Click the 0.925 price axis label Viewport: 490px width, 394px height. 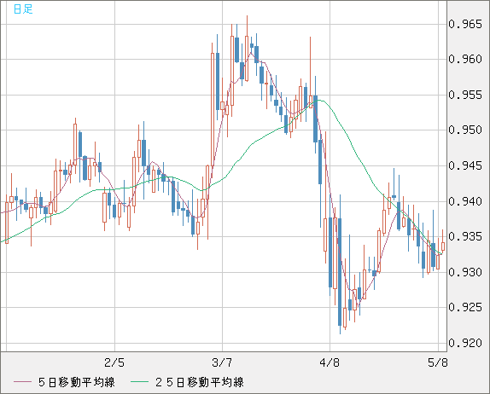pos(465,308)
